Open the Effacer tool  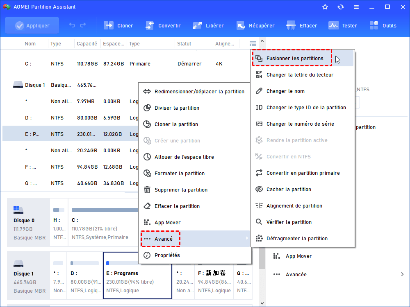tap(301, 25)
